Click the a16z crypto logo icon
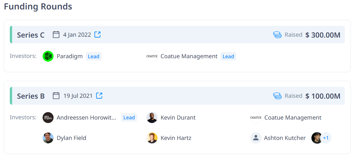Viewport: 354px width, 156px height. [48, 118]
